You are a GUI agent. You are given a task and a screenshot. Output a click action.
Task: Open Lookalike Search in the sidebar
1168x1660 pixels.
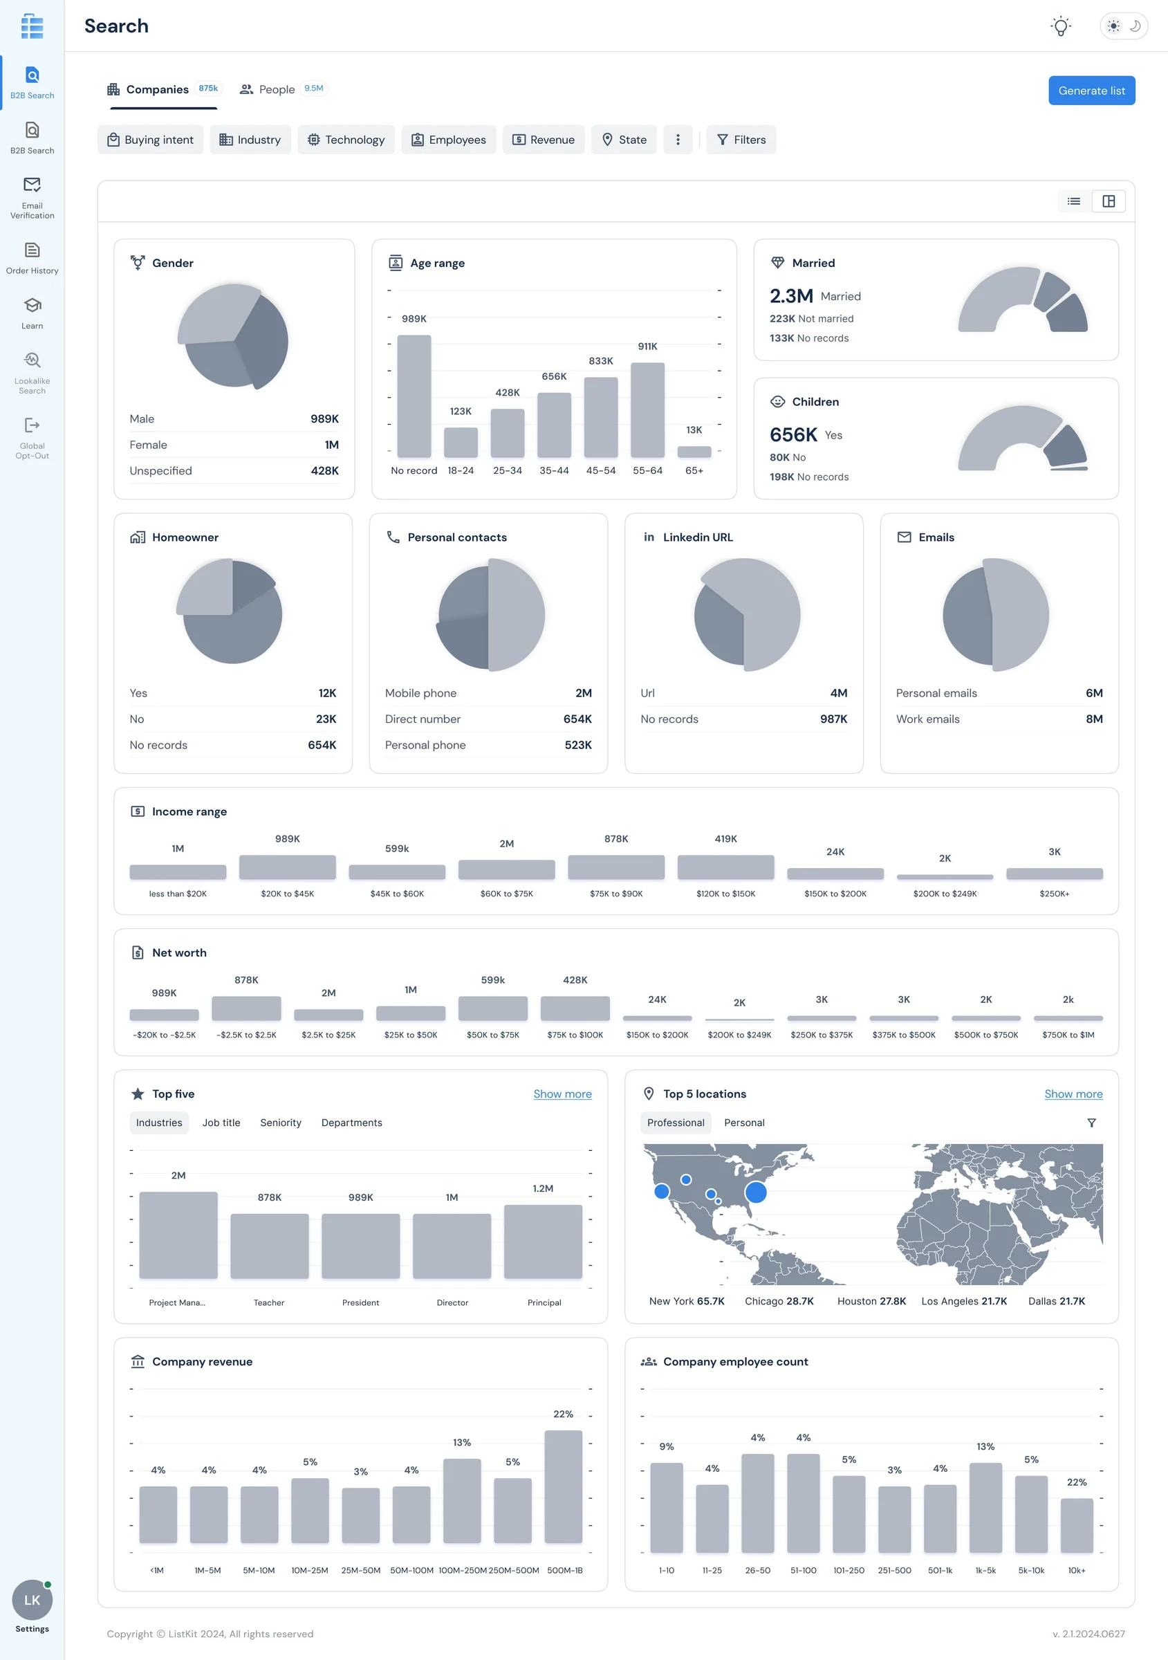[32, 372]
